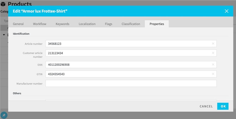Click into the EAN input field
The height and width of the screenshot is (119, 236).
click(131, 65)
